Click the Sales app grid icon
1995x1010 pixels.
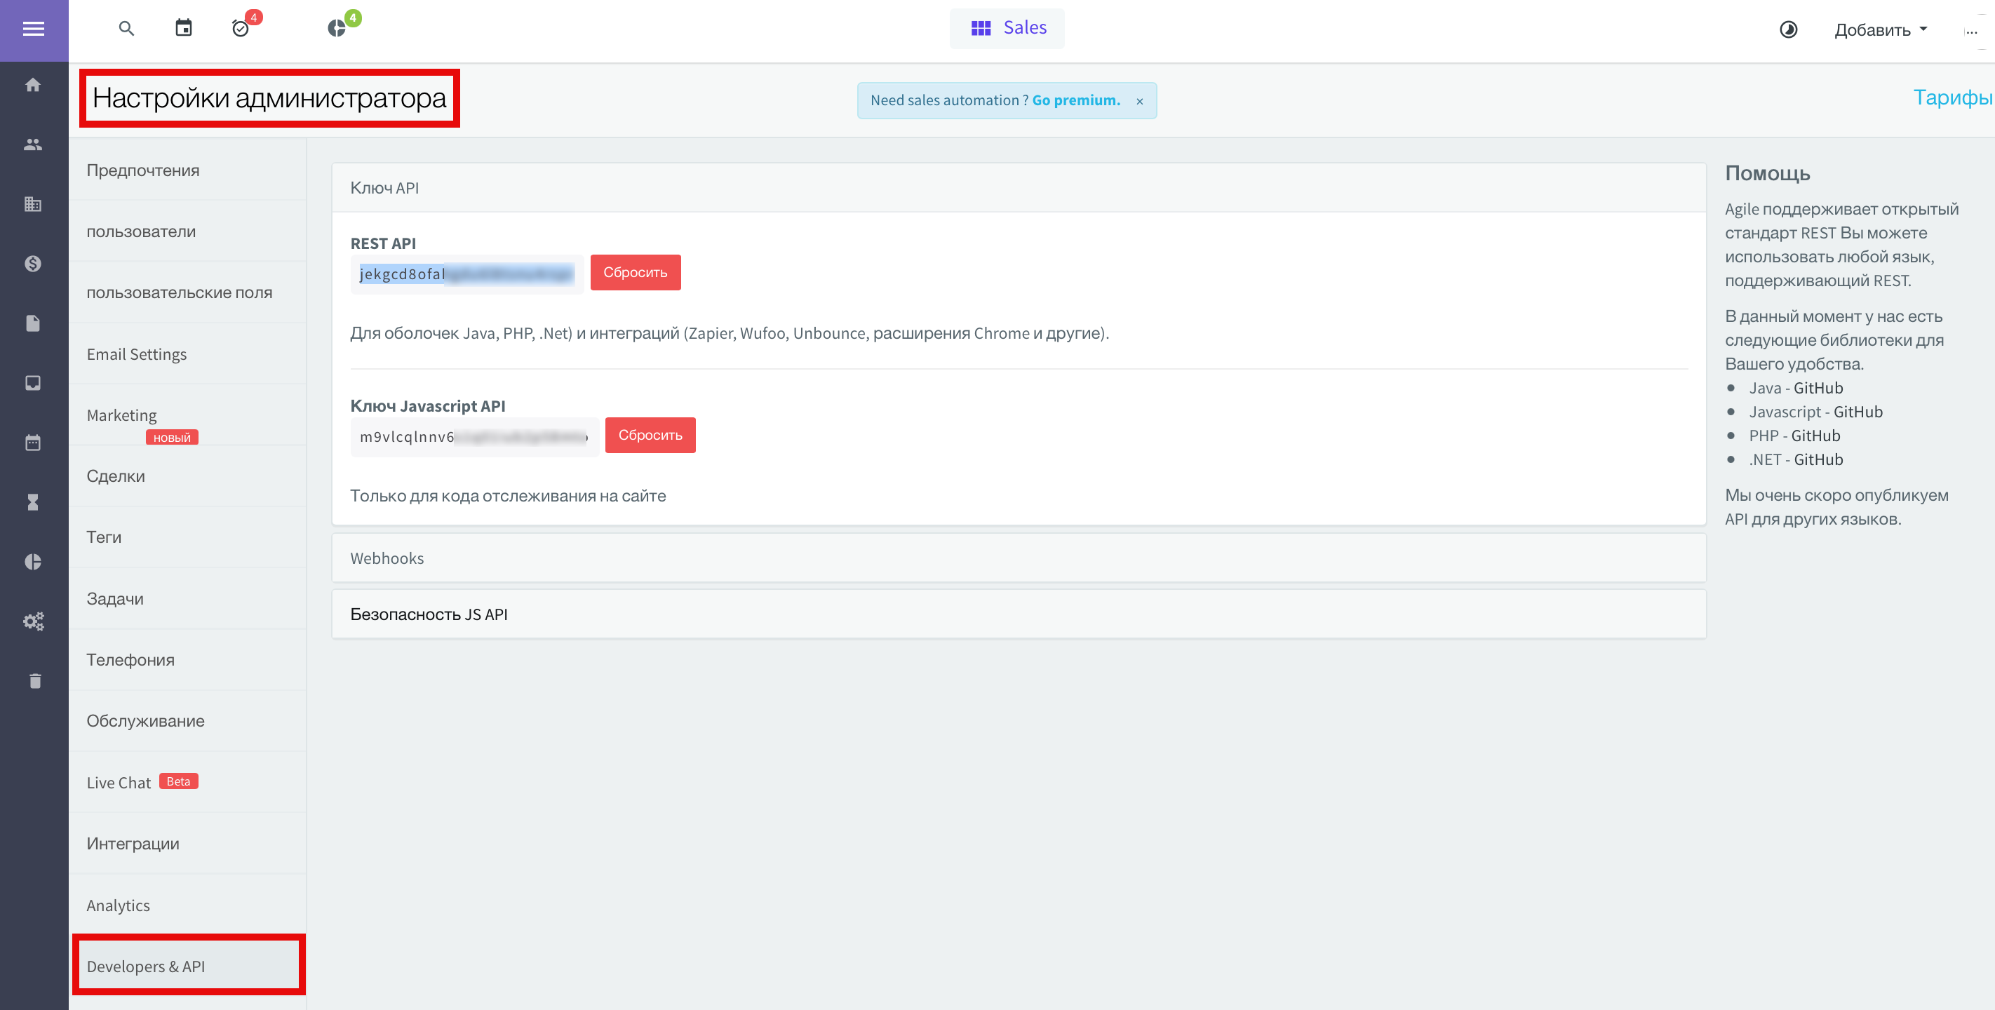click(981, 28)
